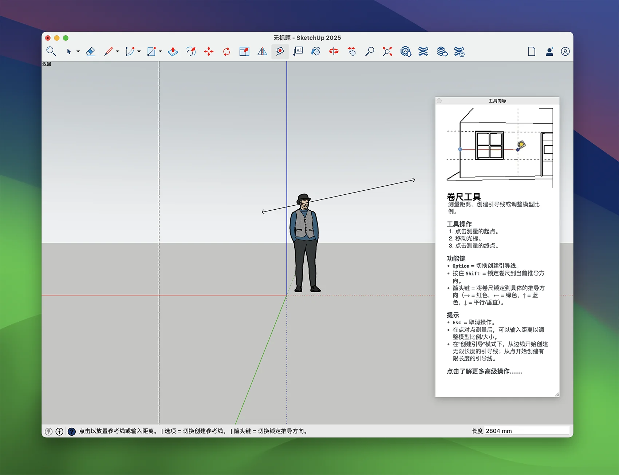The width and height of the screenshot is (619, 475).
Task: Expand the Arc tool dropdown arrow
Action: [139, 51]
